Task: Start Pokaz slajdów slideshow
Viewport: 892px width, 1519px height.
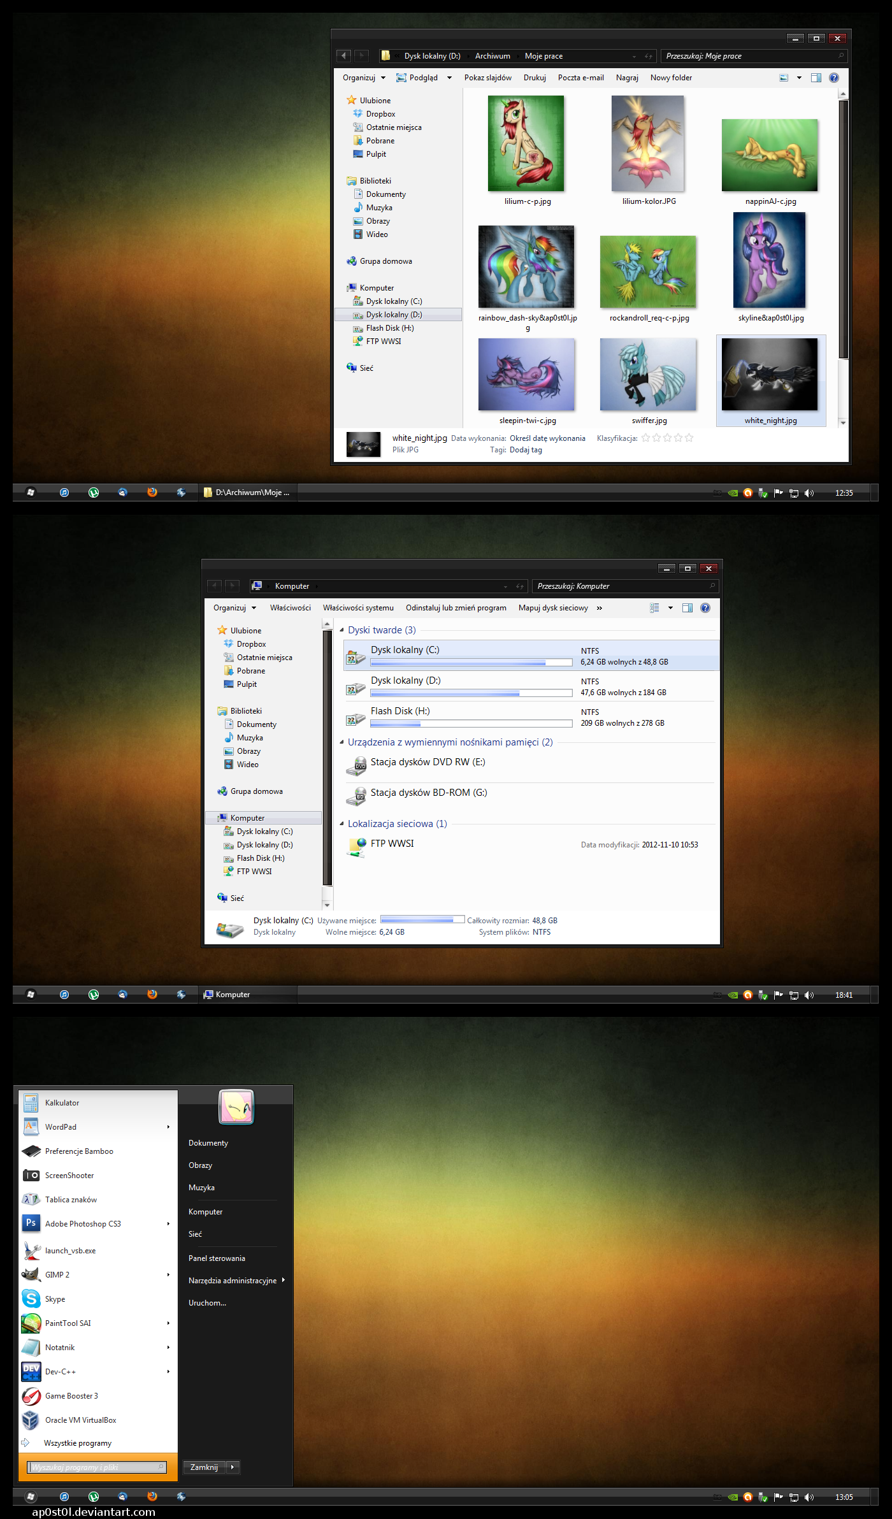Action: point(487,78)
